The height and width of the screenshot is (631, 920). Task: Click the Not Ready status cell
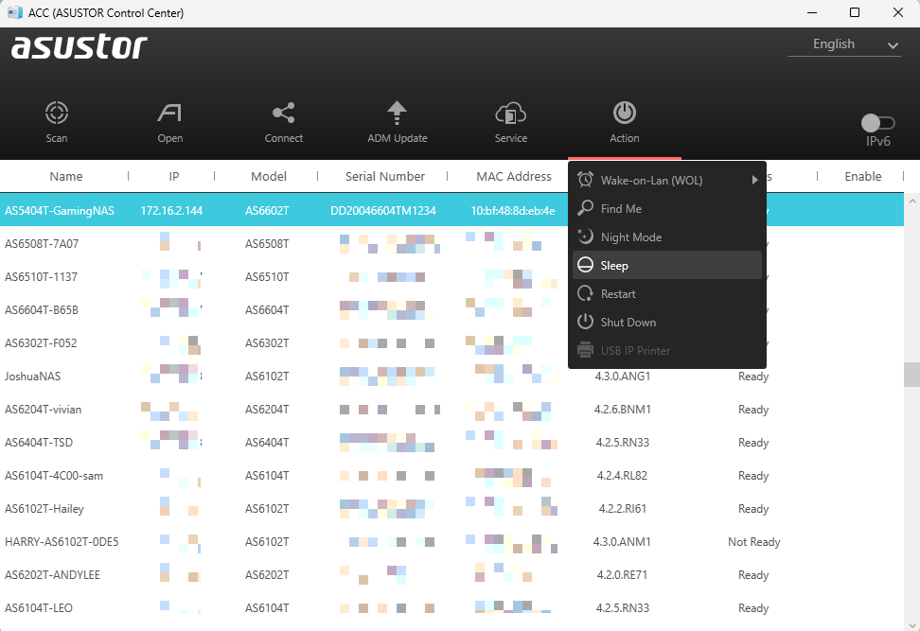click(754, 542)
